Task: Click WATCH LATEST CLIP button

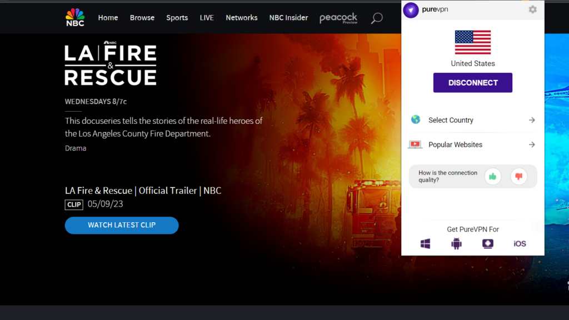Action: [122, 225]
